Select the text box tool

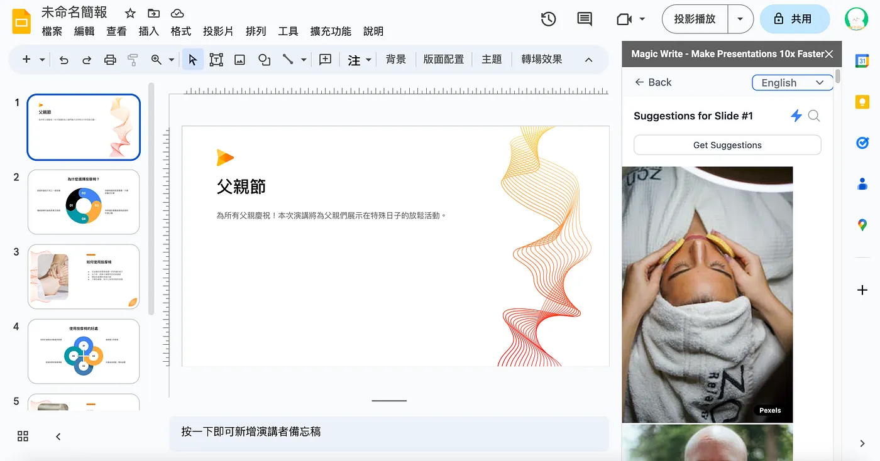tap(216, 60)
